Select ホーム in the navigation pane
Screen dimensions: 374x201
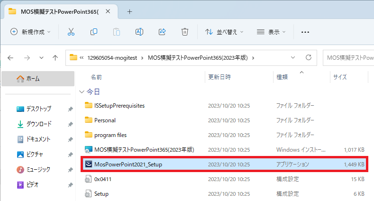click(38, 78)
